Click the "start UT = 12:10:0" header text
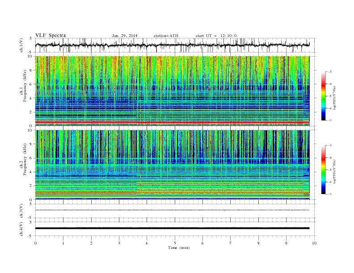354x273 pixels. pos(216,36)
